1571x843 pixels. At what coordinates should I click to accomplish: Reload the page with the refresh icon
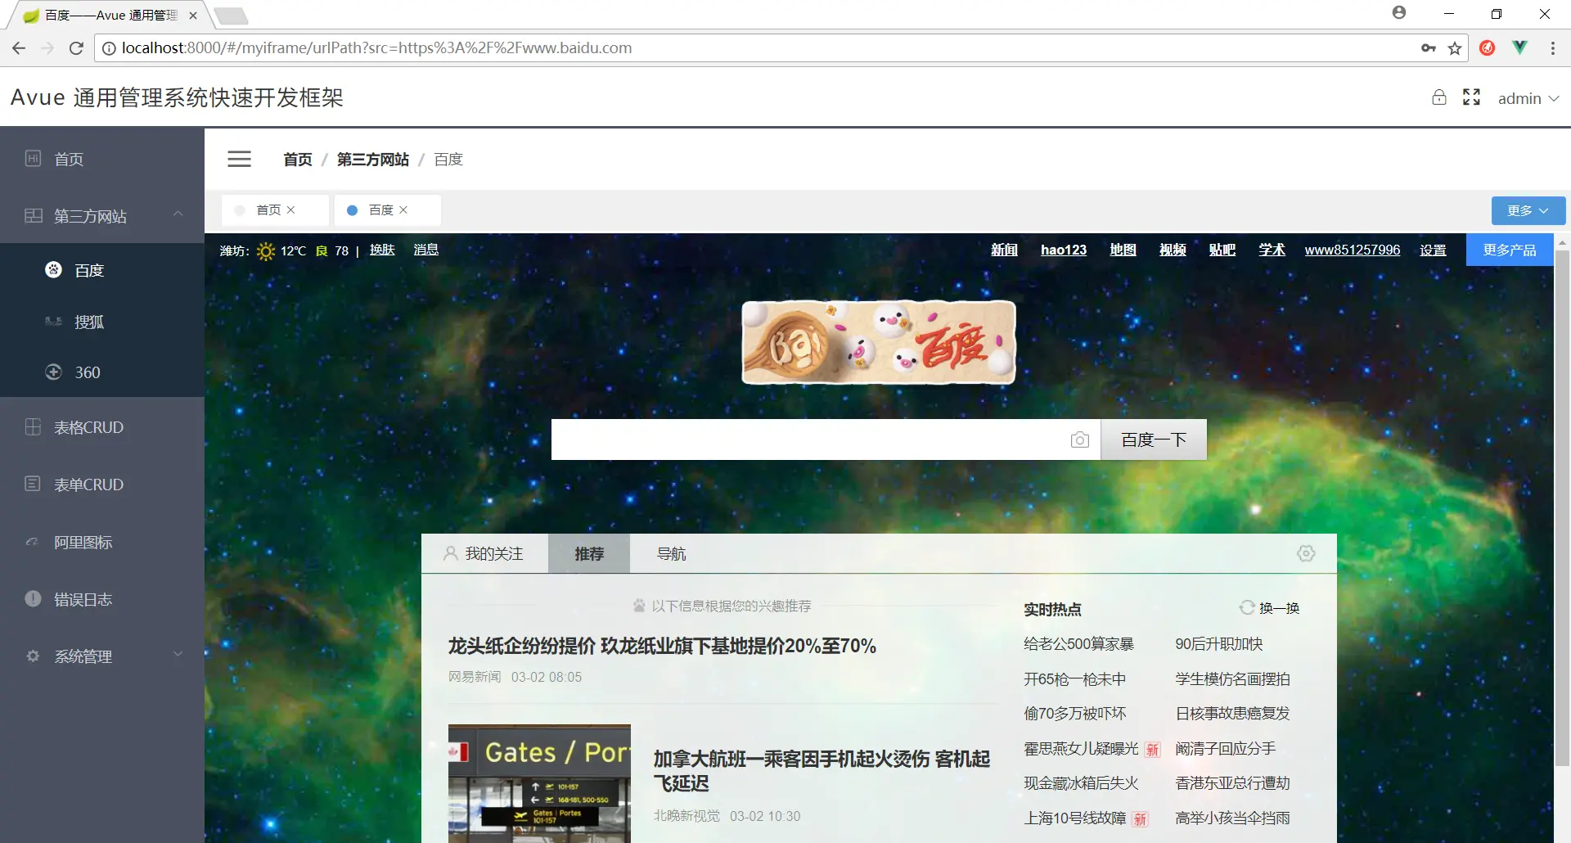click(76, 48)
